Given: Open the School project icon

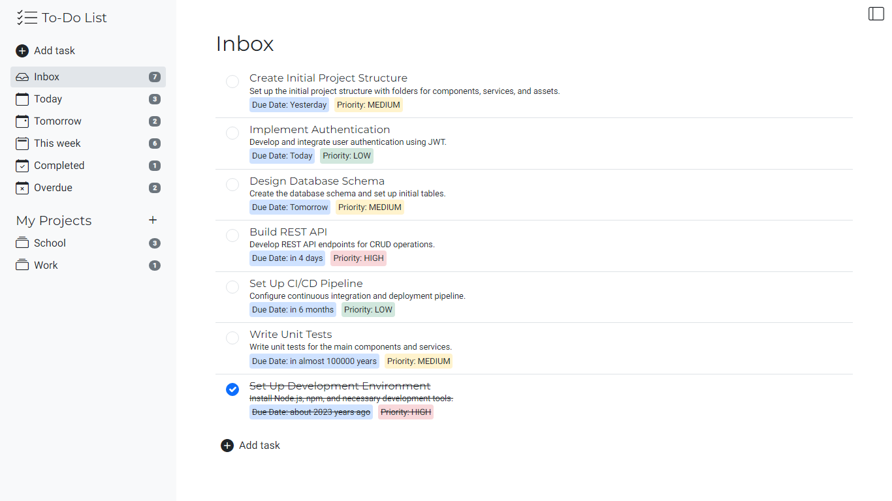Looking at the screenshot, I should tap(21, 243).
